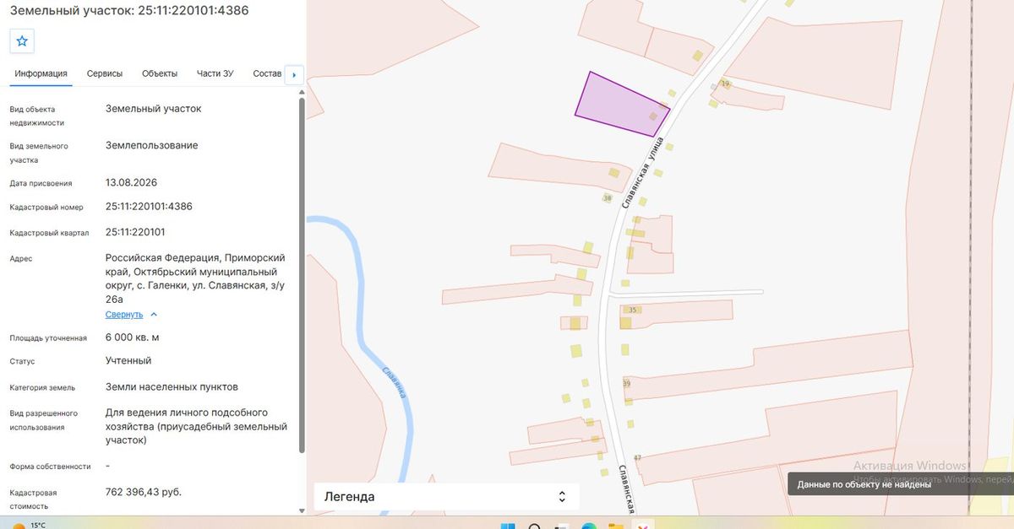
Task: Click the status value Учтенный
Action: 128,360
